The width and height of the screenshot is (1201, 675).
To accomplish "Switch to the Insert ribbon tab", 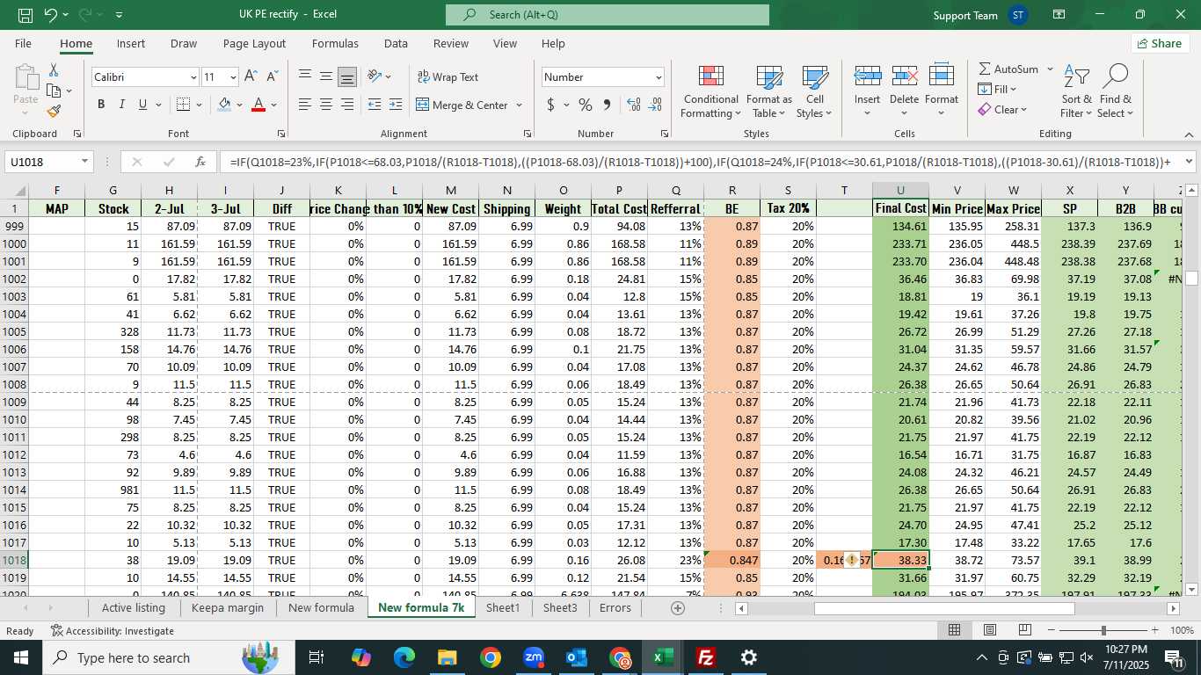I will 131,43.
